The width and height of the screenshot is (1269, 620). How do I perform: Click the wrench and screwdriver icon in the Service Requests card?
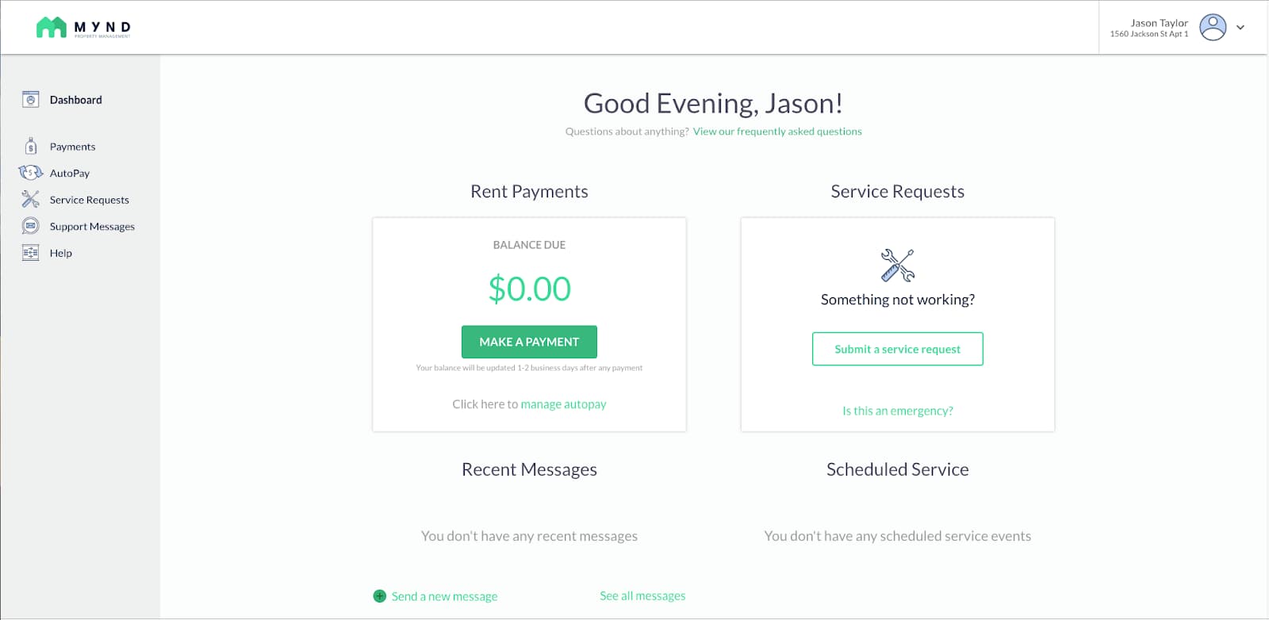[x=898, y=265]
